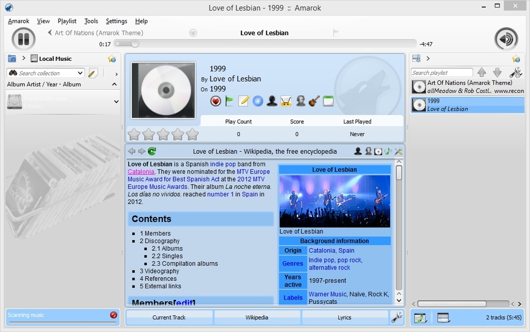Viewport: 530px width, 332px height.
Task: Open applet configuration wrench at bottom bar
Action: coord(397,318)
